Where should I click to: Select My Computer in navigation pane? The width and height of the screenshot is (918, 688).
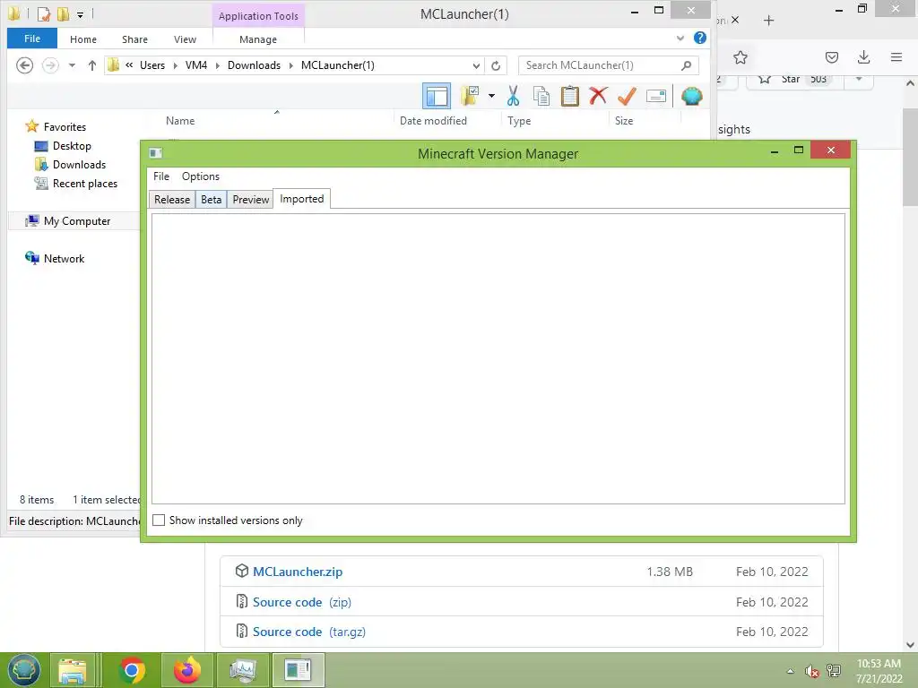77,221
